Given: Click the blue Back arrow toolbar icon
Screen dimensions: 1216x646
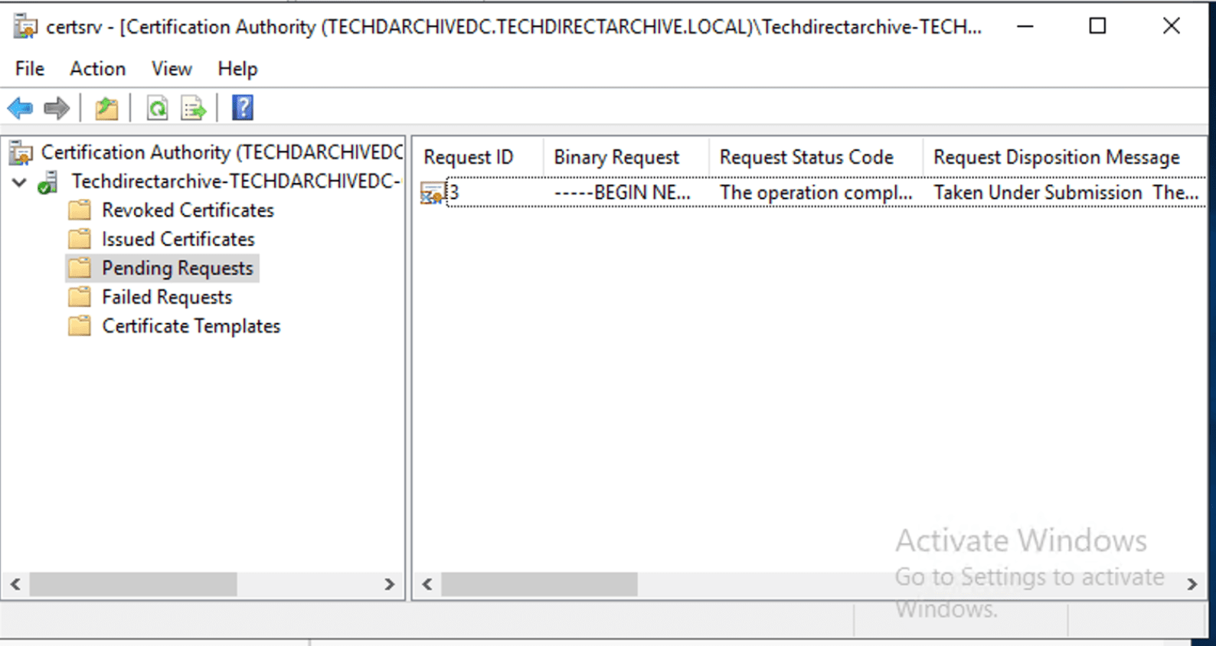Looking at the screenshot, I should pyautogui.click(x=20, y=109).
